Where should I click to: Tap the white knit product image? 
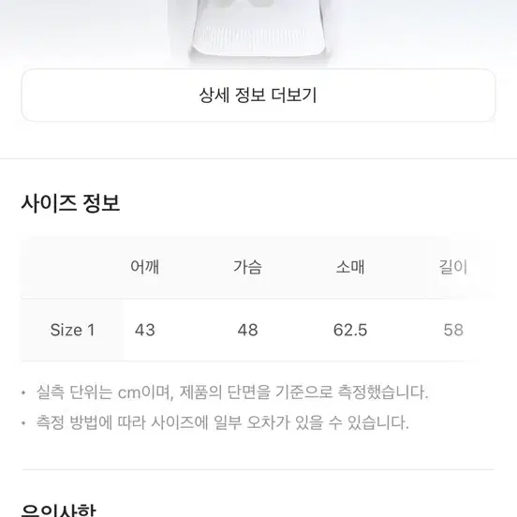click(x=258, y=32)
